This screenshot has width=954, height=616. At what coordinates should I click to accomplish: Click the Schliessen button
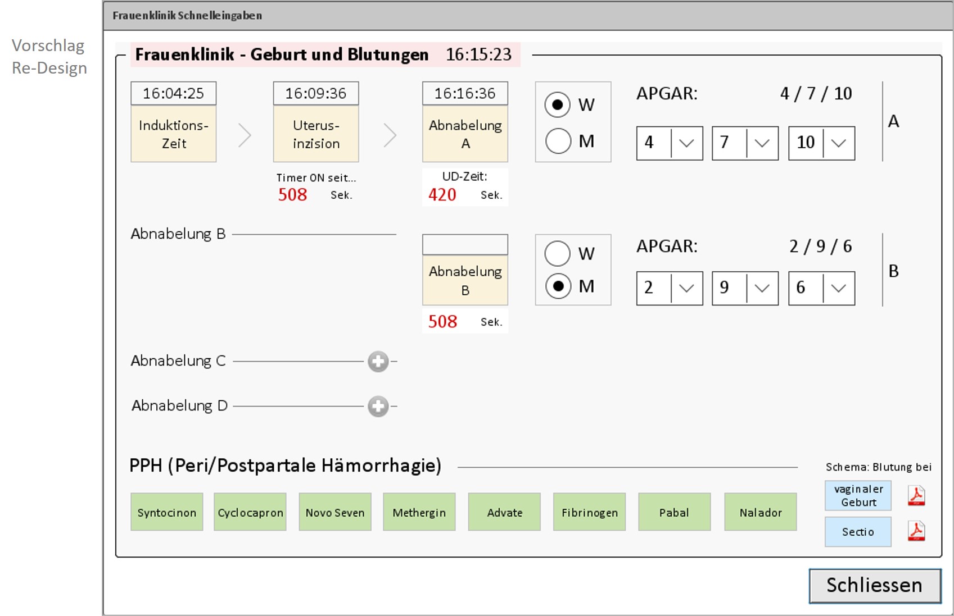coord(874,586)
